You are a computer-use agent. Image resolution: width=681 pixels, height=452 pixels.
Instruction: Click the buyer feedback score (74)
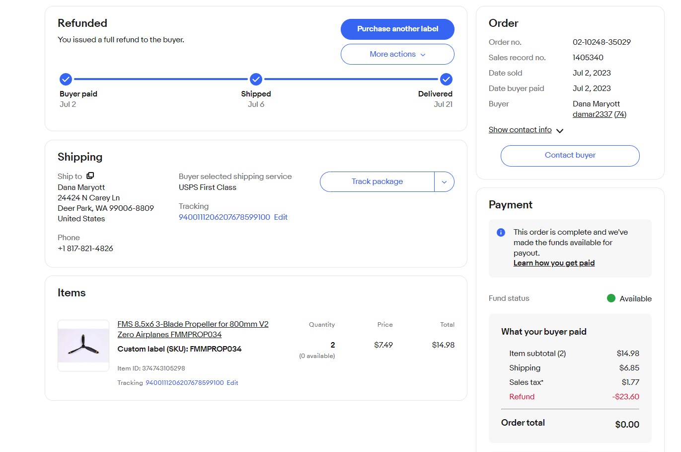[x=620, y=114]
